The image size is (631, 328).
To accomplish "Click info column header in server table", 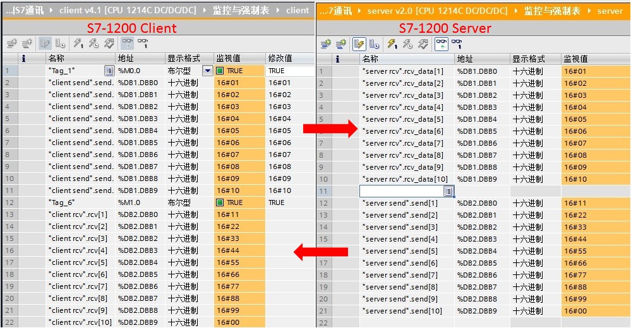I will click(x=338, y=59).
